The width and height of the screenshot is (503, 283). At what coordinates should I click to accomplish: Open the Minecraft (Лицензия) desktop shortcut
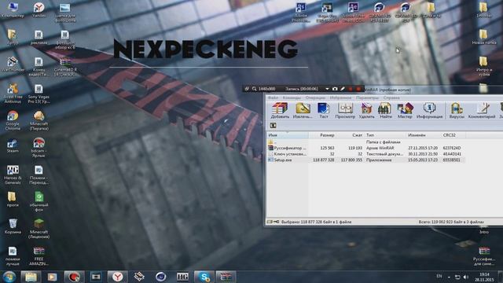pyautogui.click(x=39, y=229)
